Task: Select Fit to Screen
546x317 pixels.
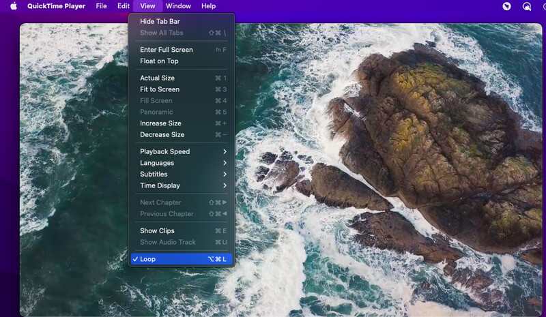Action: tap(182, 89)
